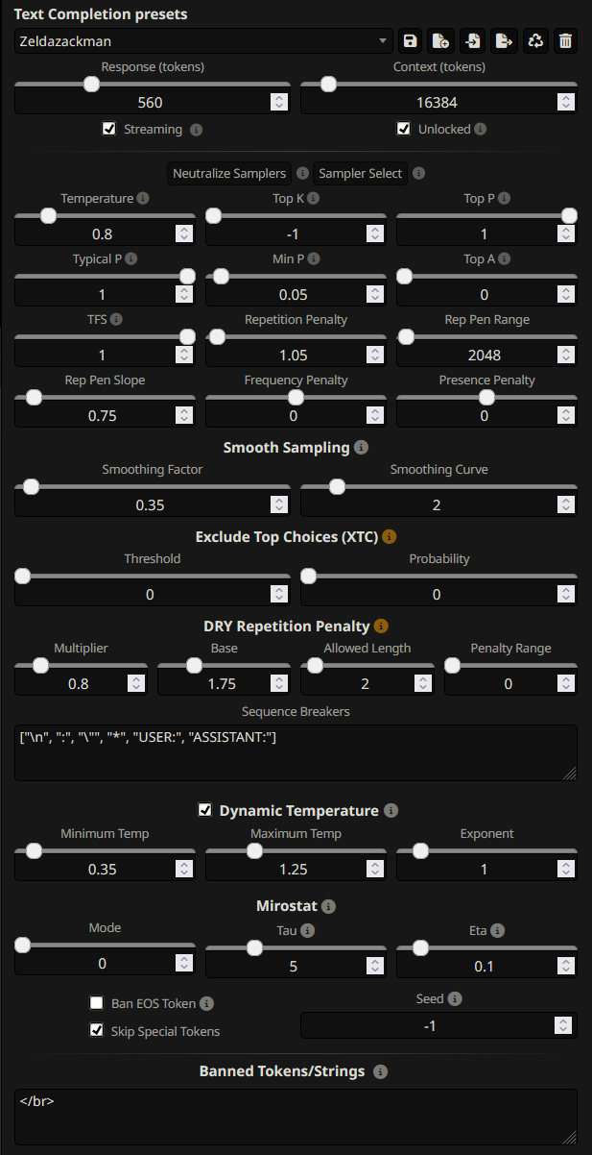Screen dimensions: 592x1155
Task: Open the Sampler Select button
Action: [x=360, y=174]
